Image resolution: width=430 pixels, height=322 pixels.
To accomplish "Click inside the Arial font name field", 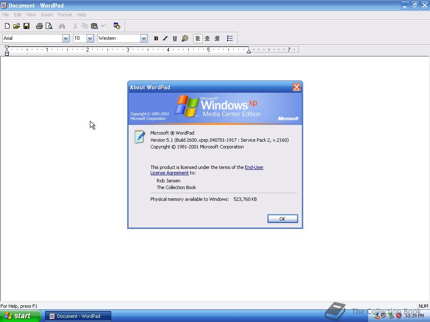I will pyautogui.click(x=32, y=38).
